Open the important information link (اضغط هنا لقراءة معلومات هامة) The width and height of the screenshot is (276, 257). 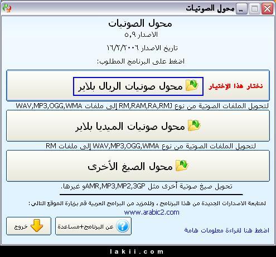coord(226,230)
